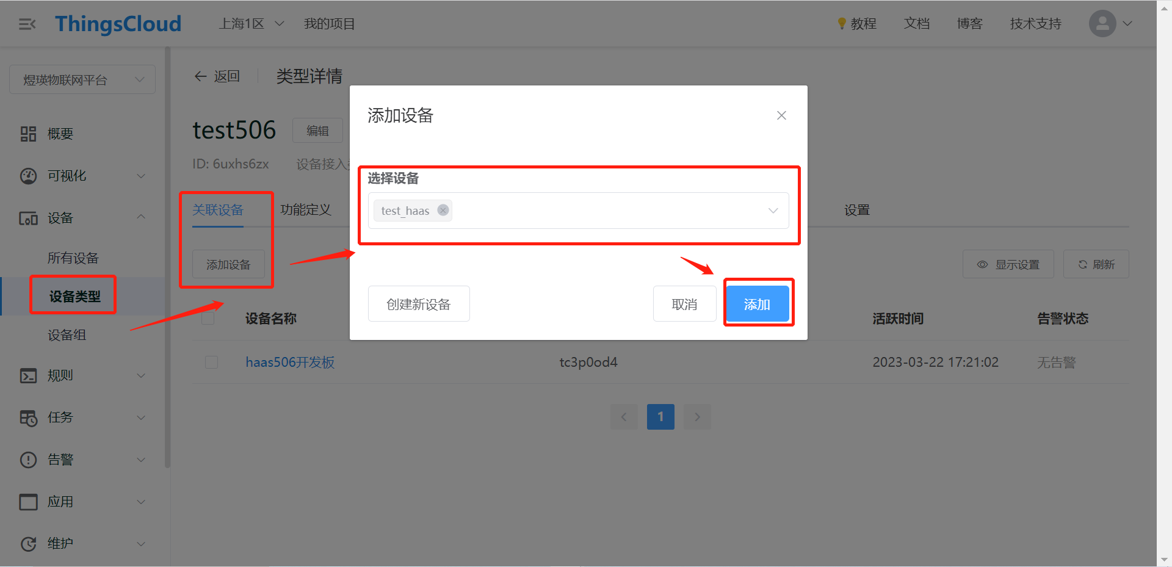
Task: Expand the 维护 menu chevron
Action: click(x=141, y=544)
